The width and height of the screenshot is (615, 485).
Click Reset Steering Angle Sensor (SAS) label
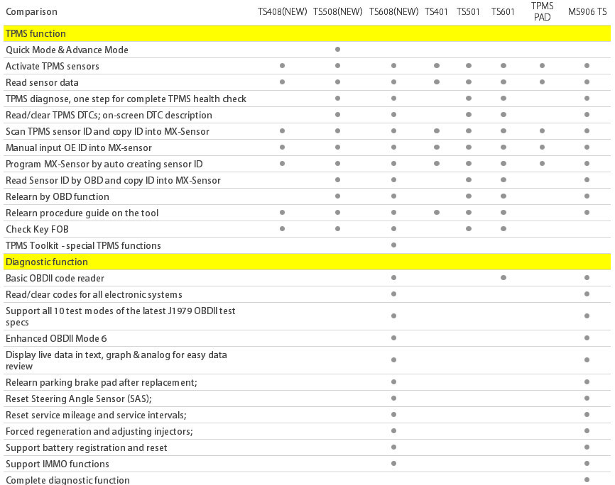(x=78, y=398)
